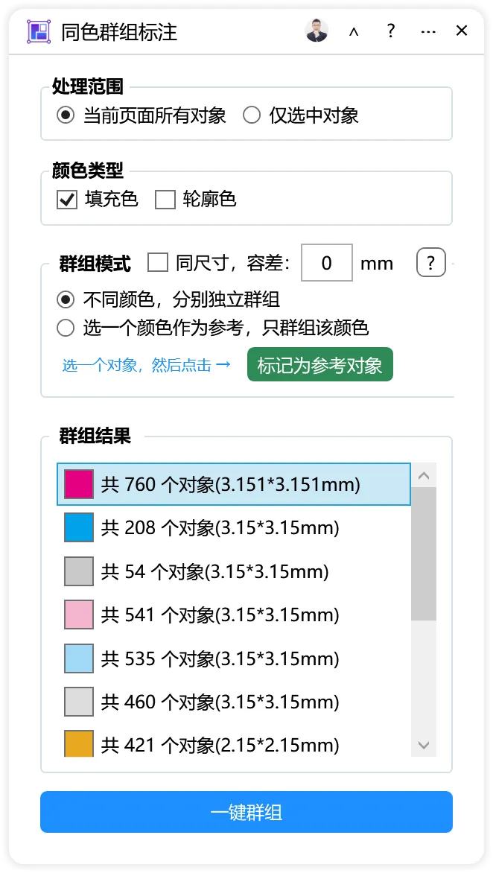The image size is (493, 873).
Task: Select the 当前页面所有对象 radio option
Action: click(66, 115)
